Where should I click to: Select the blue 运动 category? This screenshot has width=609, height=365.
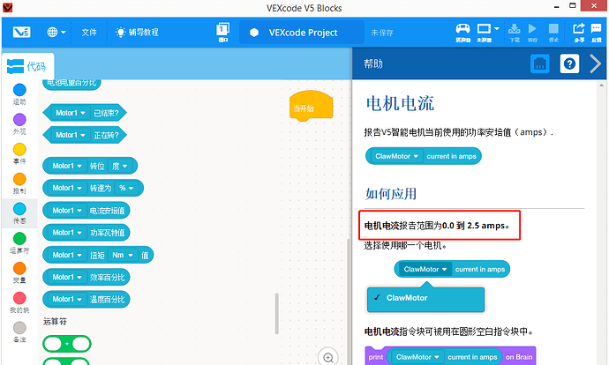pyautogui.click(x=19, y=94)
